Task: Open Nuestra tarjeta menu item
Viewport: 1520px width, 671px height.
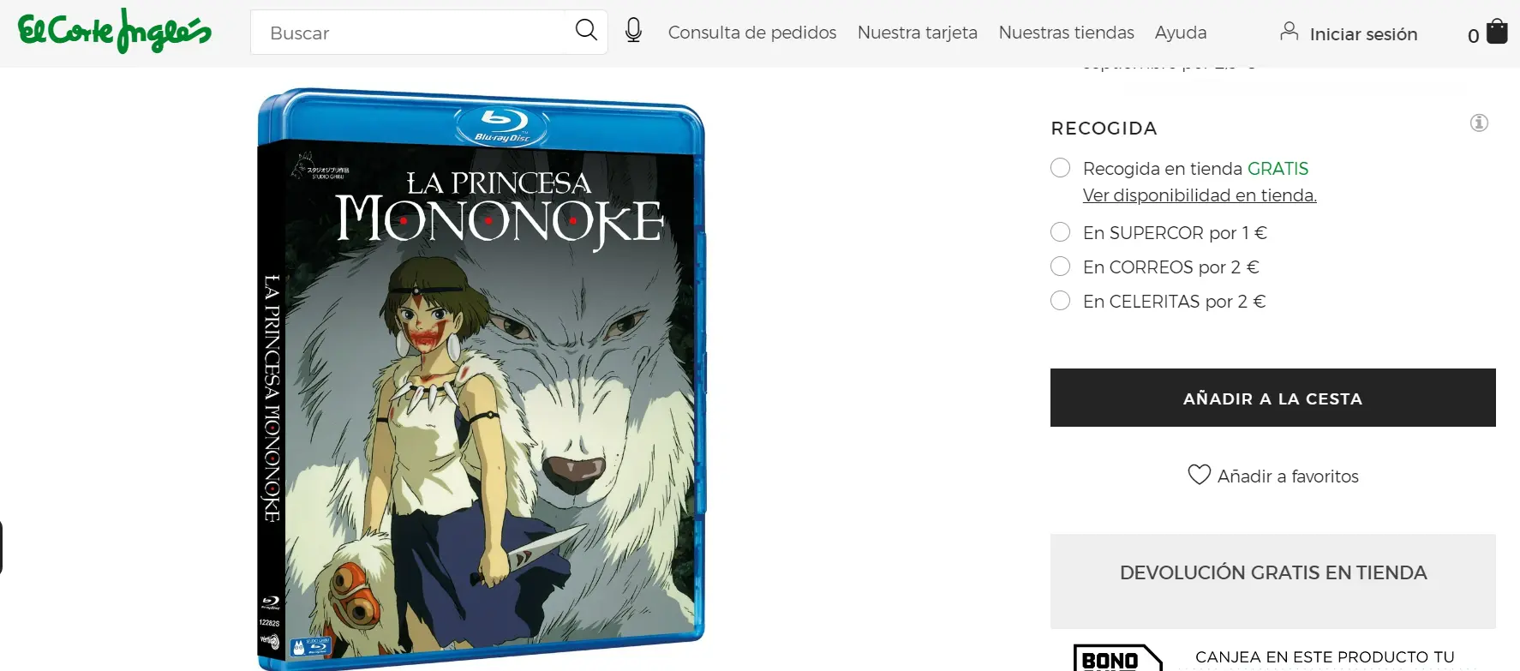Action: [917, 33]
